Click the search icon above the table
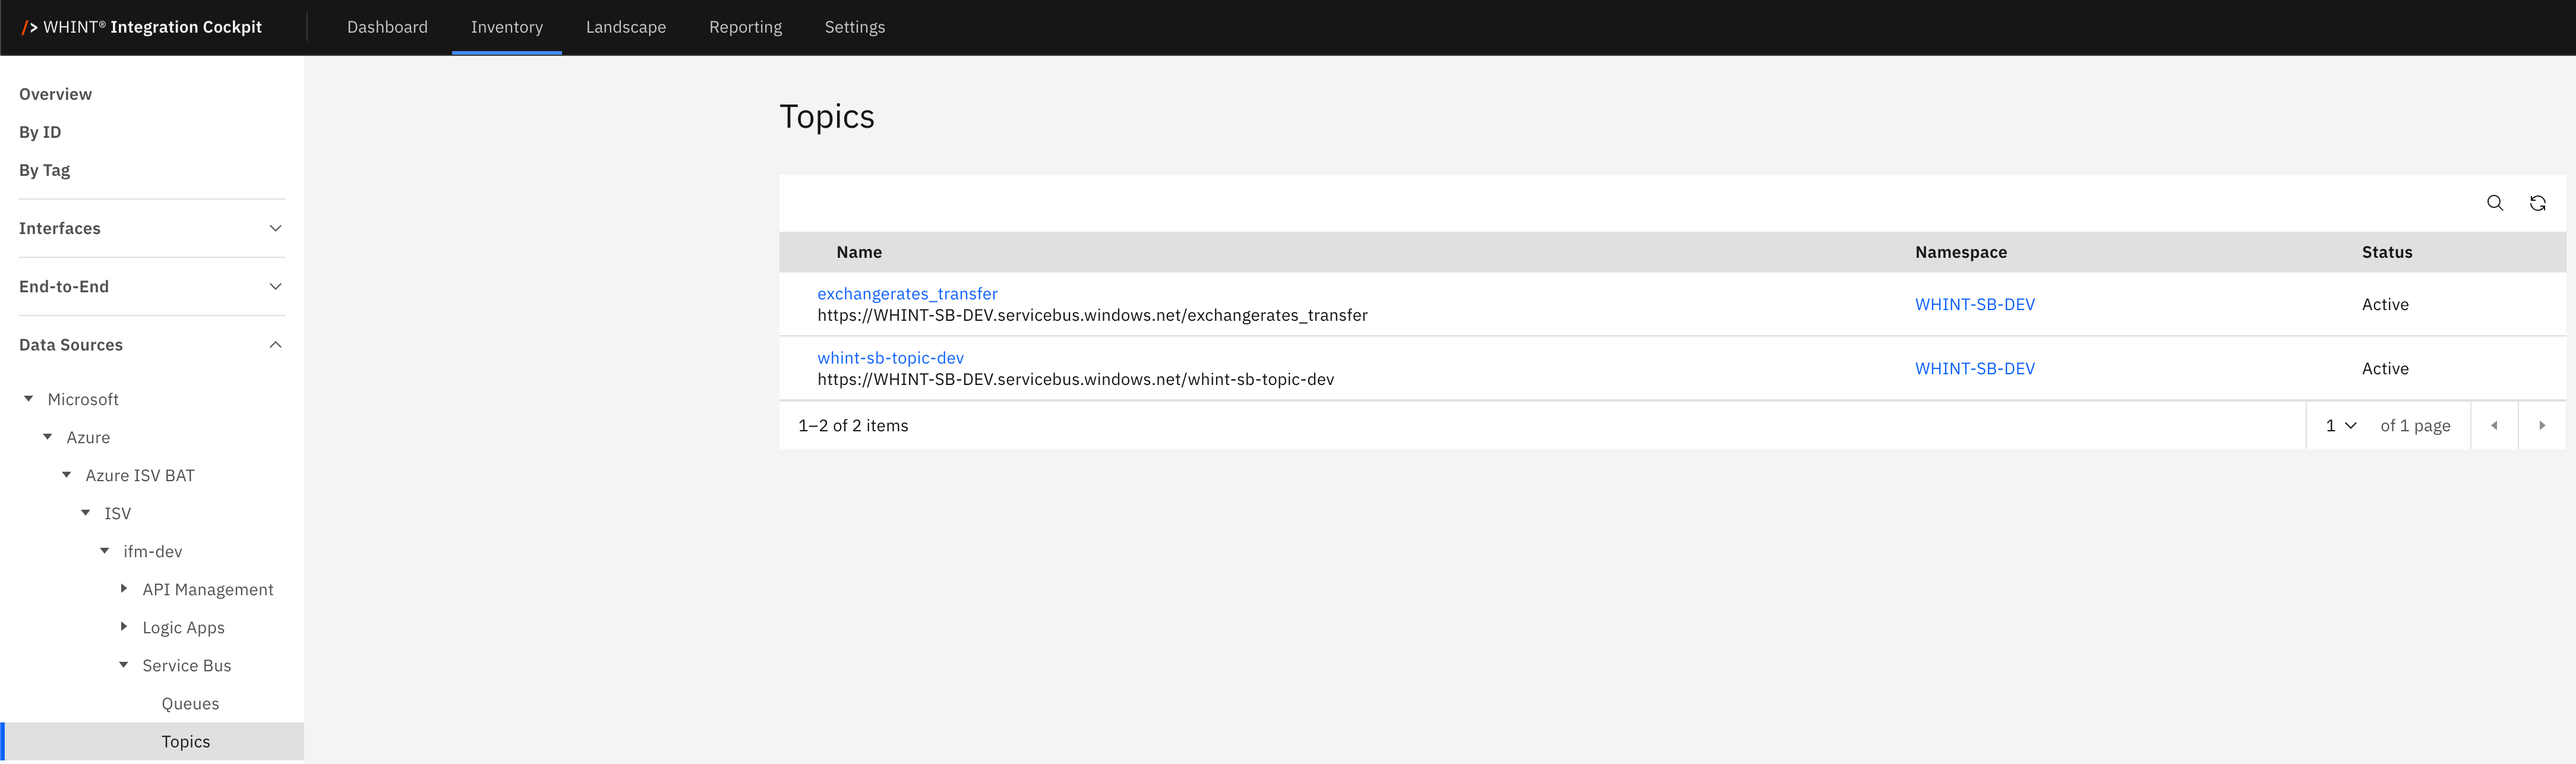The width and height of the screenshot is (2576, 764). (2494, 203)
